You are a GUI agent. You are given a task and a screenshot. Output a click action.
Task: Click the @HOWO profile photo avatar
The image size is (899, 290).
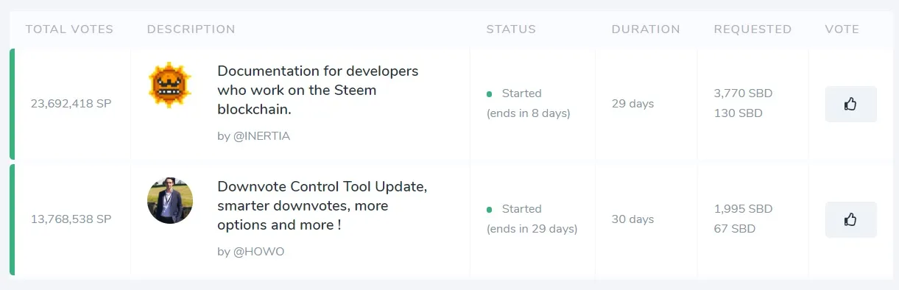click(x=169, y=201)
